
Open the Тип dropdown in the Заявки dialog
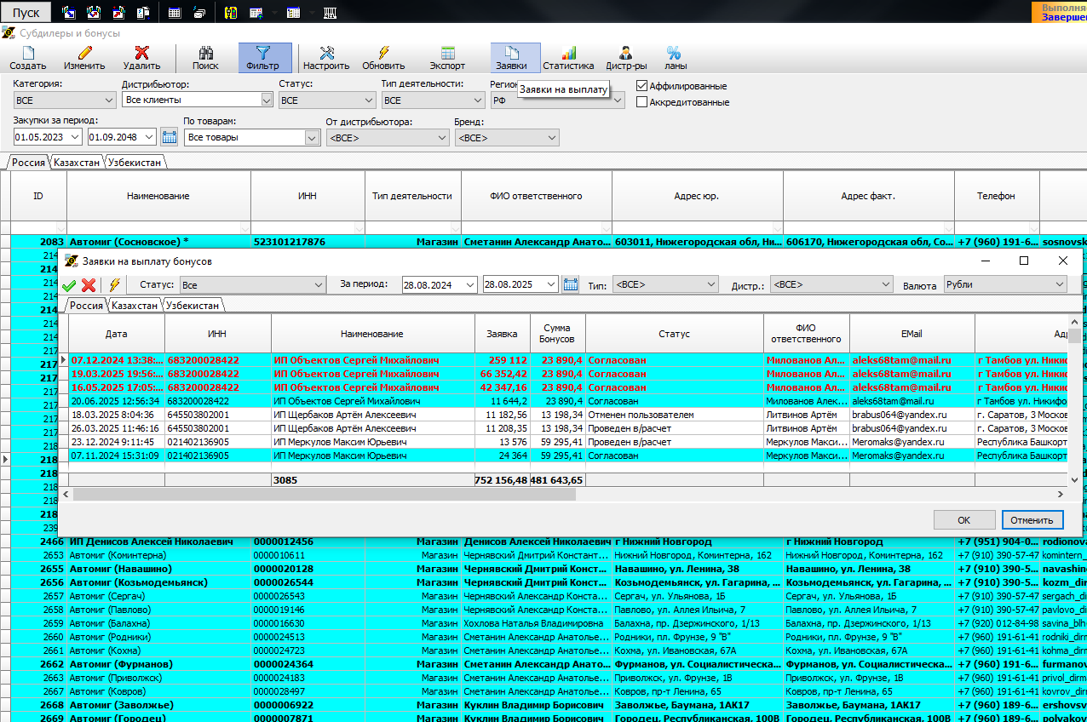(x=664, y=284)
